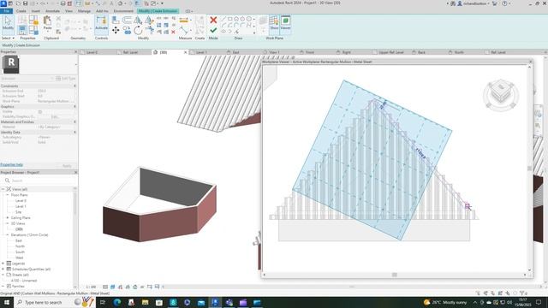Open the Manage ribbon tab

pos(84,11)
